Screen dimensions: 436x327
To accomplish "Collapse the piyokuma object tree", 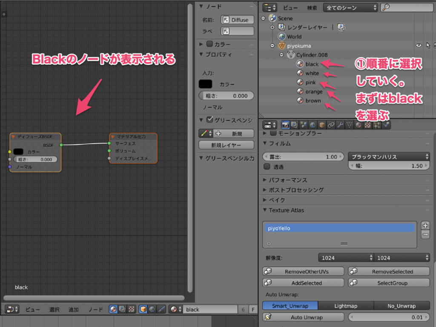I will (x=272, y=45).
